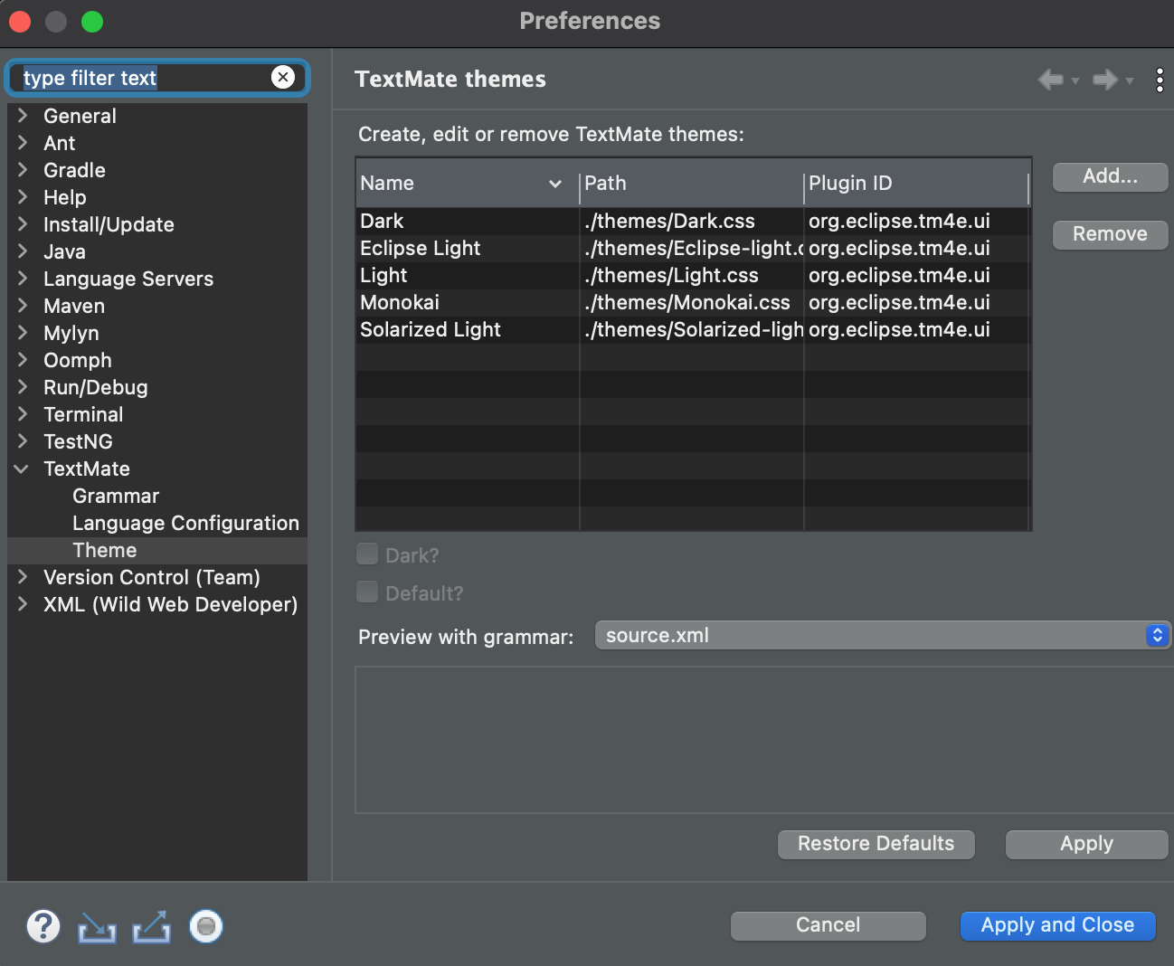1174x966 pixels.
Task: Activate the Oomph preference recorder icon
Action: tap(205, 926)
